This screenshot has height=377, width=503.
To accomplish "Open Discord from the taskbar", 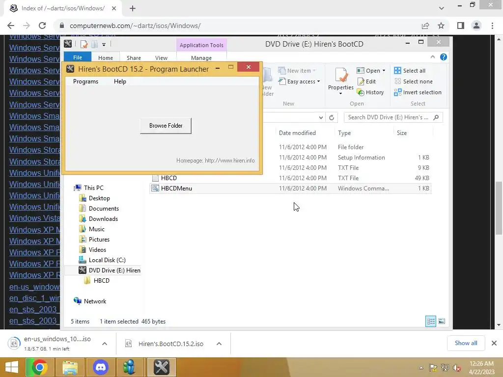I will click(100, 367).
